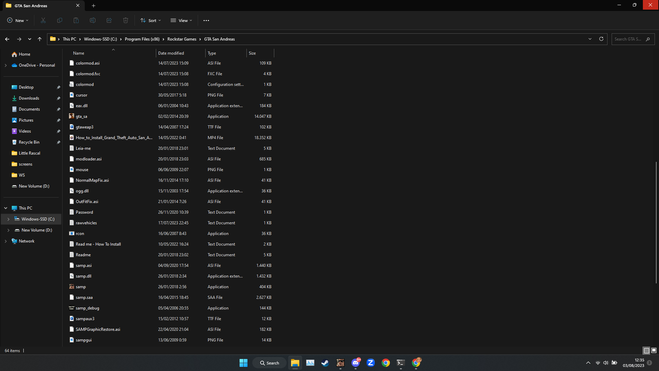The width and height of the screenshot is (659, 371).
Task: Expand Network tree node
Action: [x=6, y=241]
